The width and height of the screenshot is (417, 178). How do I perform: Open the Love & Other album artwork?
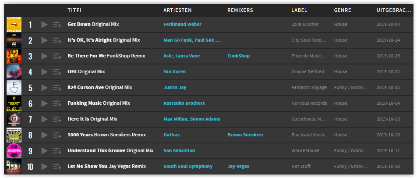pyautogui.click(x=14, y=25)
